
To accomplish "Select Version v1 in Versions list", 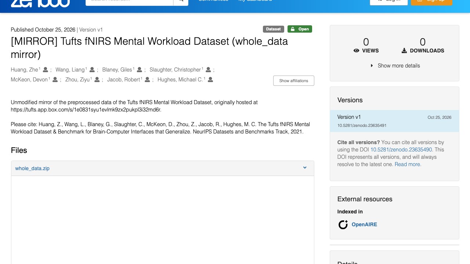I will click(394, 121).
